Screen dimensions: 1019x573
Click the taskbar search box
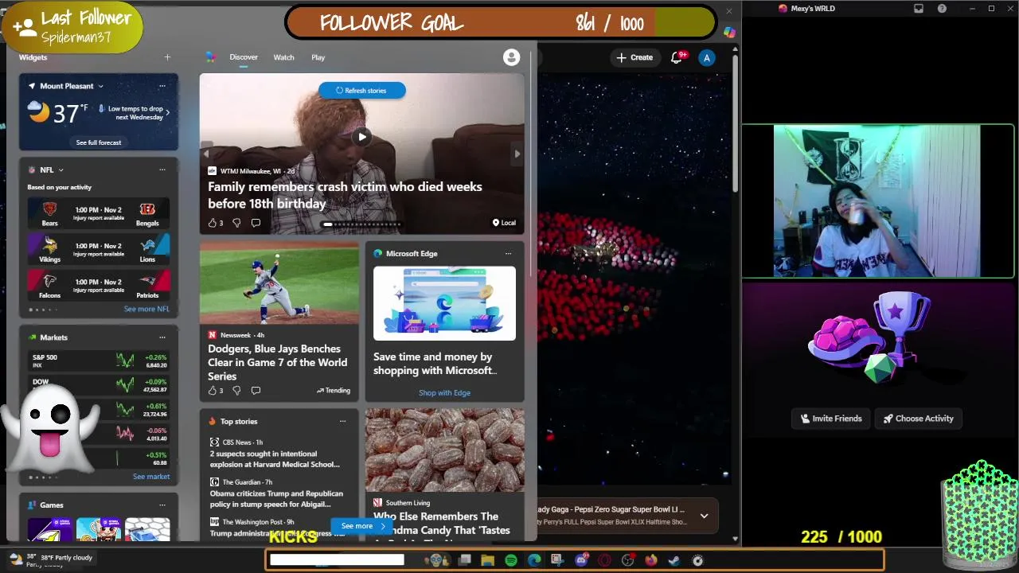tap(337, 560)
